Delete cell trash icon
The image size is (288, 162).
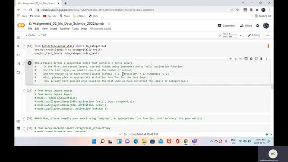click(x=261, y=59)
